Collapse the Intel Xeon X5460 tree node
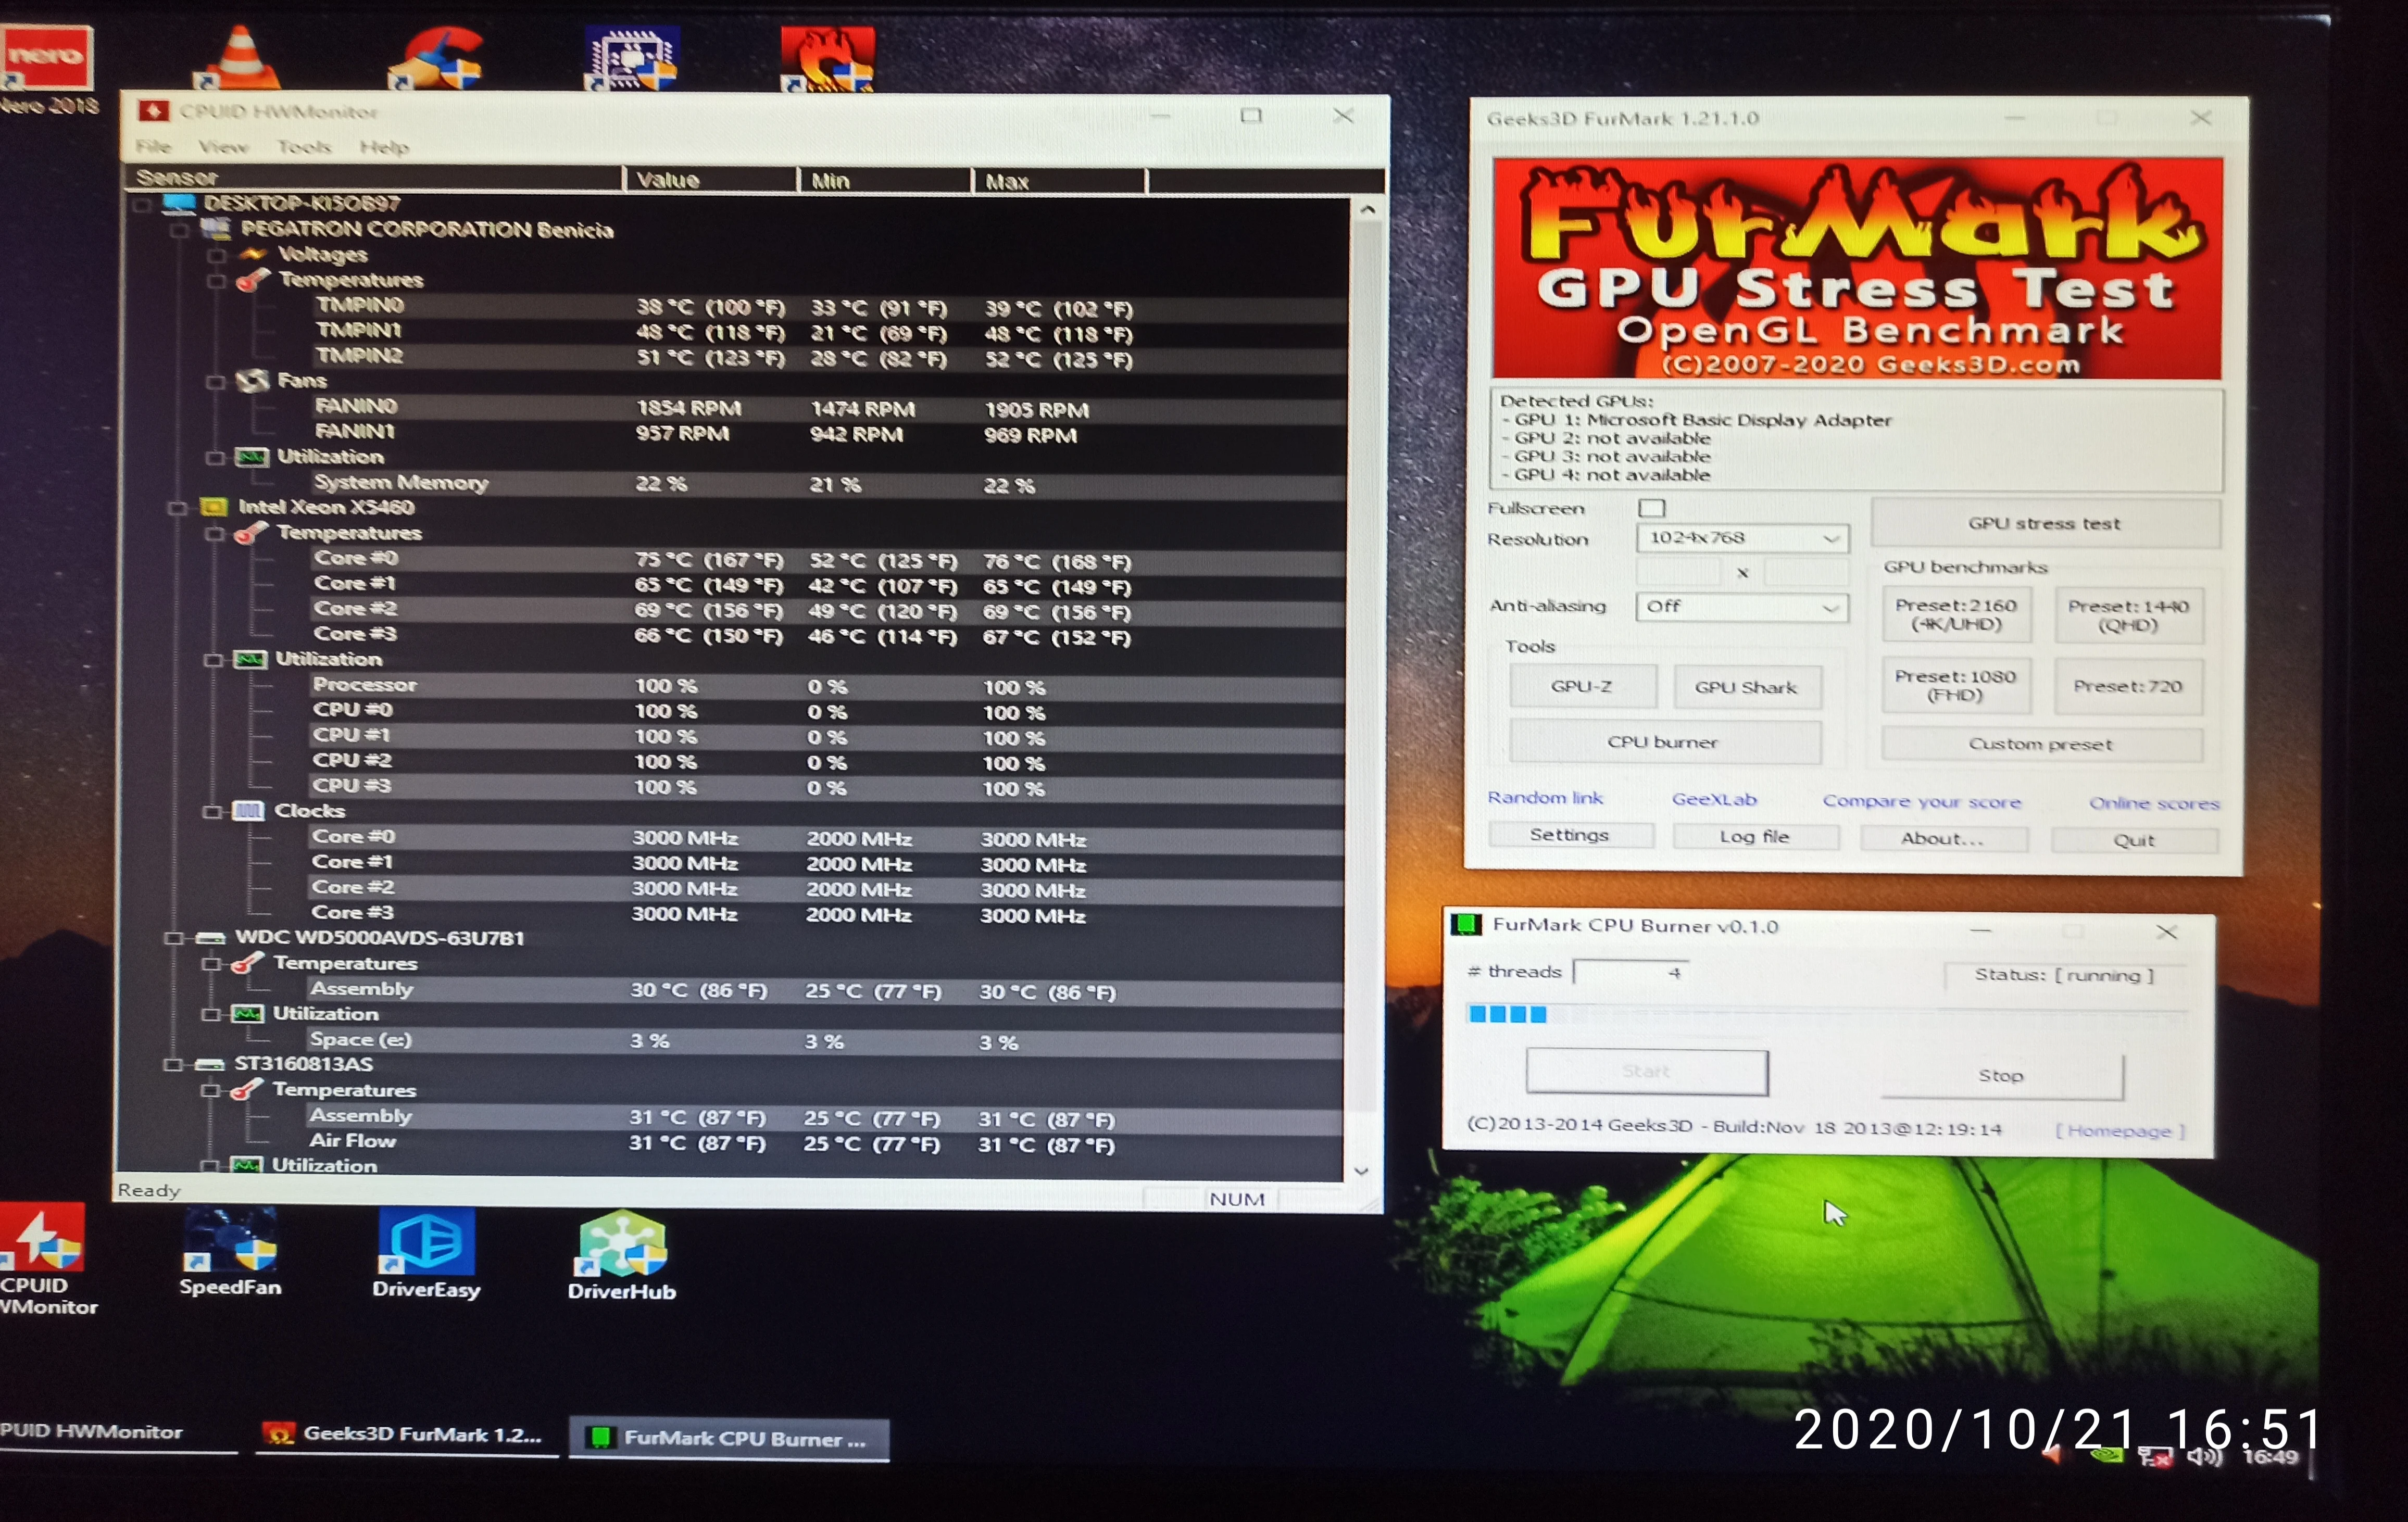The height and width of the screenshot is (1522, 2408). [x=177, y=507]
